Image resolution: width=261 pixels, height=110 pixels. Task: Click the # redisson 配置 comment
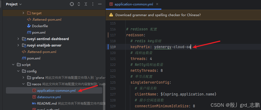[x=142, y=29]
